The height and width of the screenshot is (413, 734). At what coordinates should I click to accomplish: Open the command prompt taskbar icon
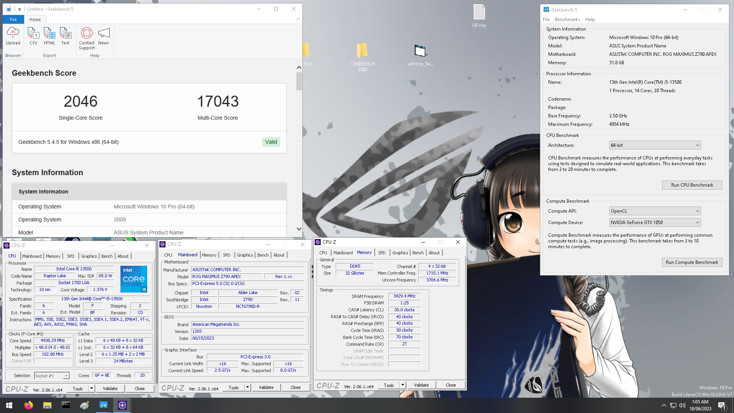66,405
